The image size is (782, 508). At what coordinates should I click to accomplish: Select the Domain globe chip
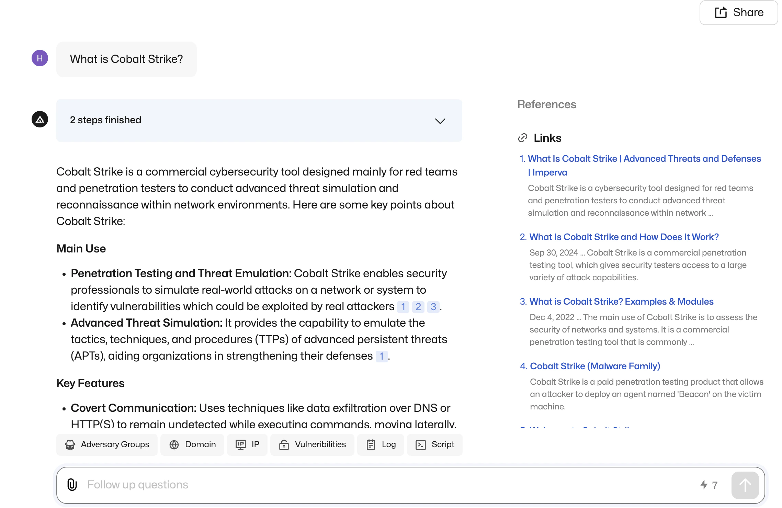tap(192, 444)
